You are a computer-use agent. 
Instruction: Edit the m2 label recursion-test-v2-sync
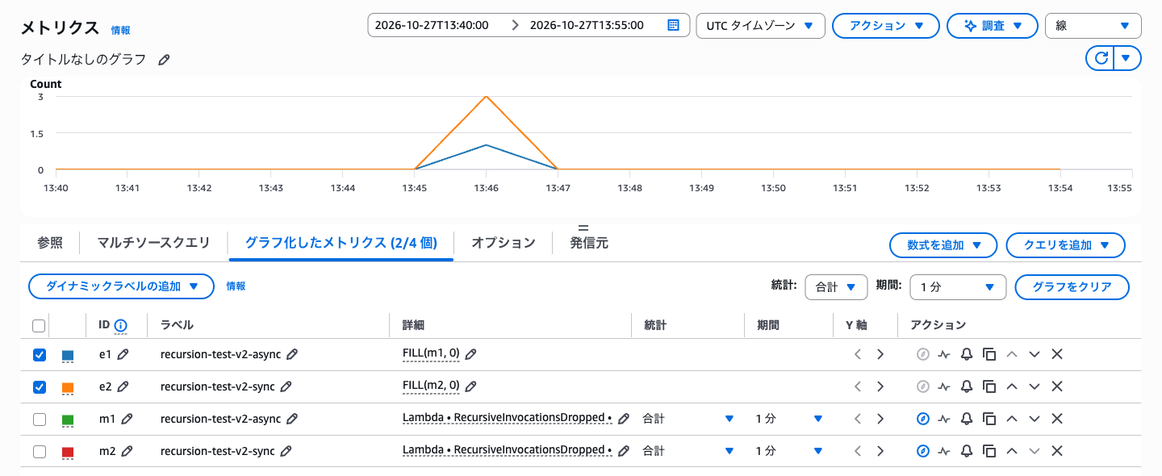point(286,451)
